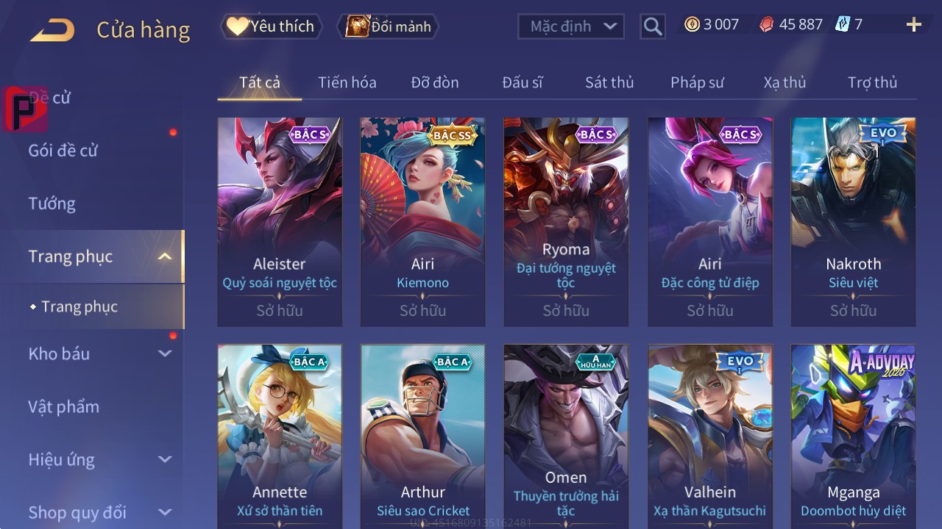Tap the back arrow icon
Screen dimensions: 942x529
(x=52, y=30)
